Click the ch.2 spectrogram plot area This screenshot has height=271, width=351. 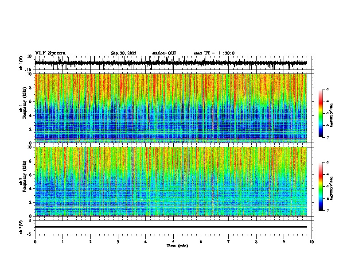pyautogui.click(x=171, y=182)
